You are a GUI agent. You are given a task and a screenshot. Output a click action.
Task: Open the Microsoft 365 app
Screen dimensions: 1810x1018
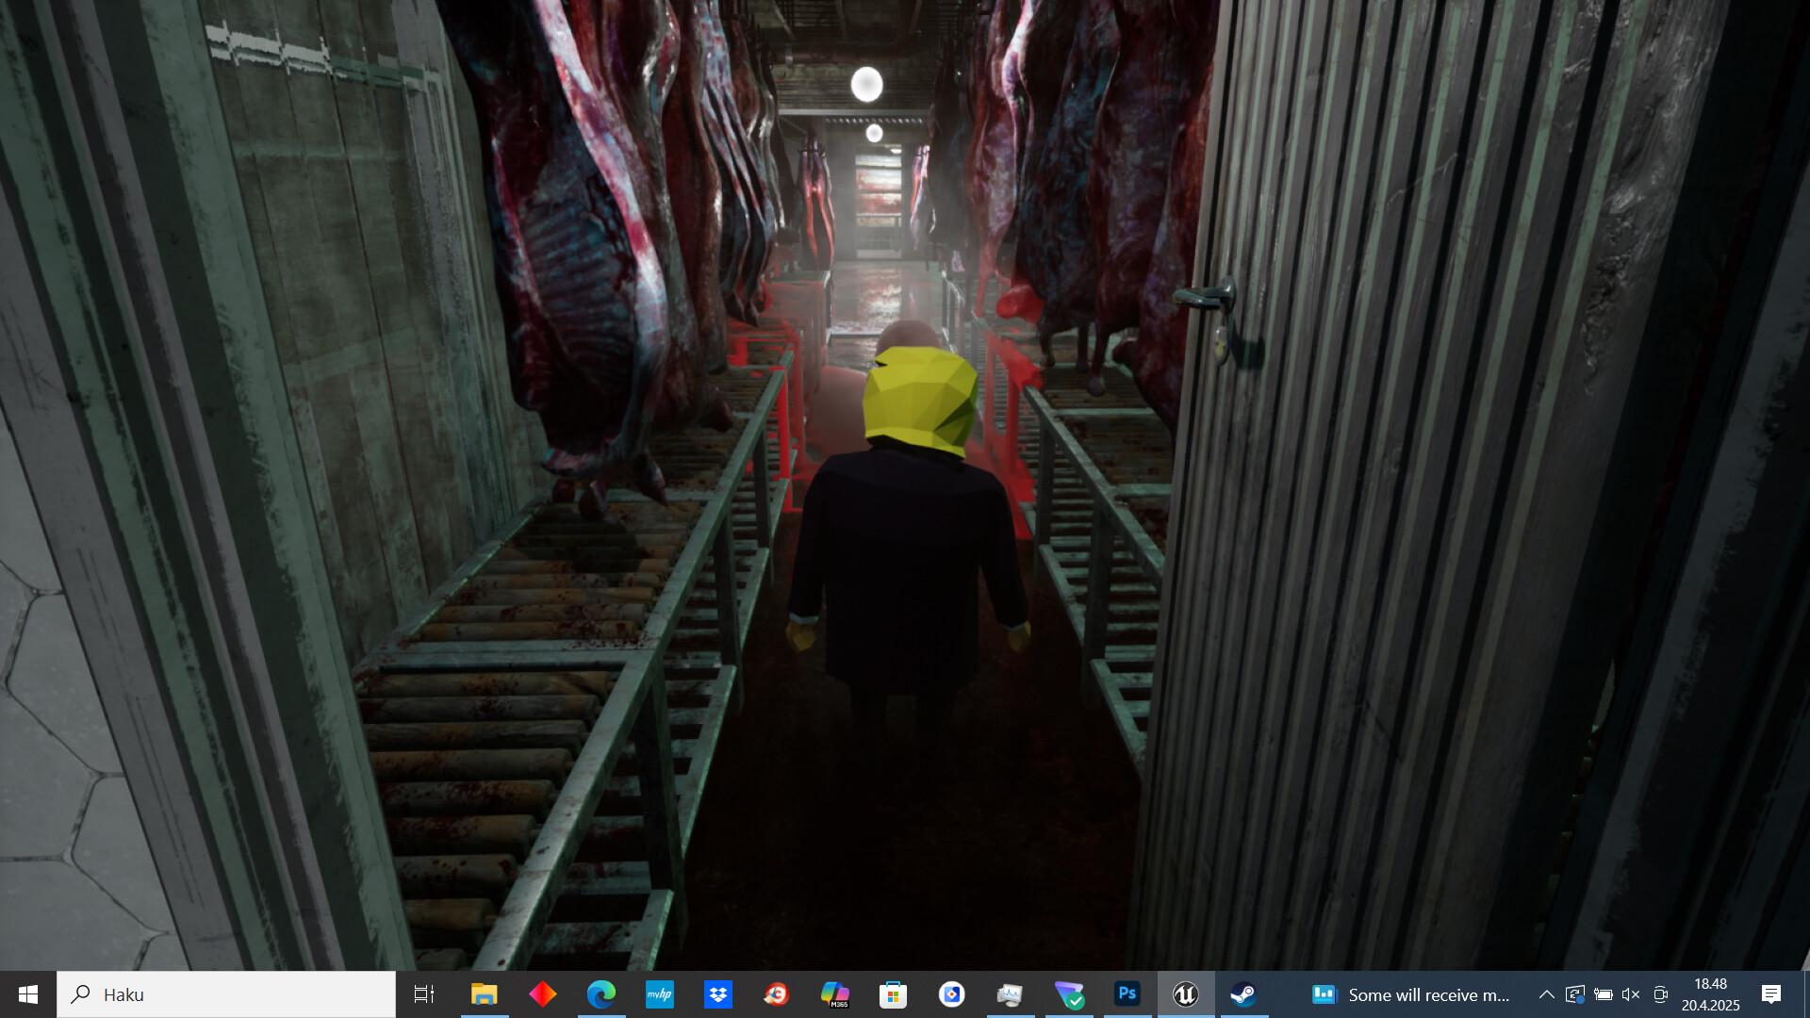(x=835, y=994)
